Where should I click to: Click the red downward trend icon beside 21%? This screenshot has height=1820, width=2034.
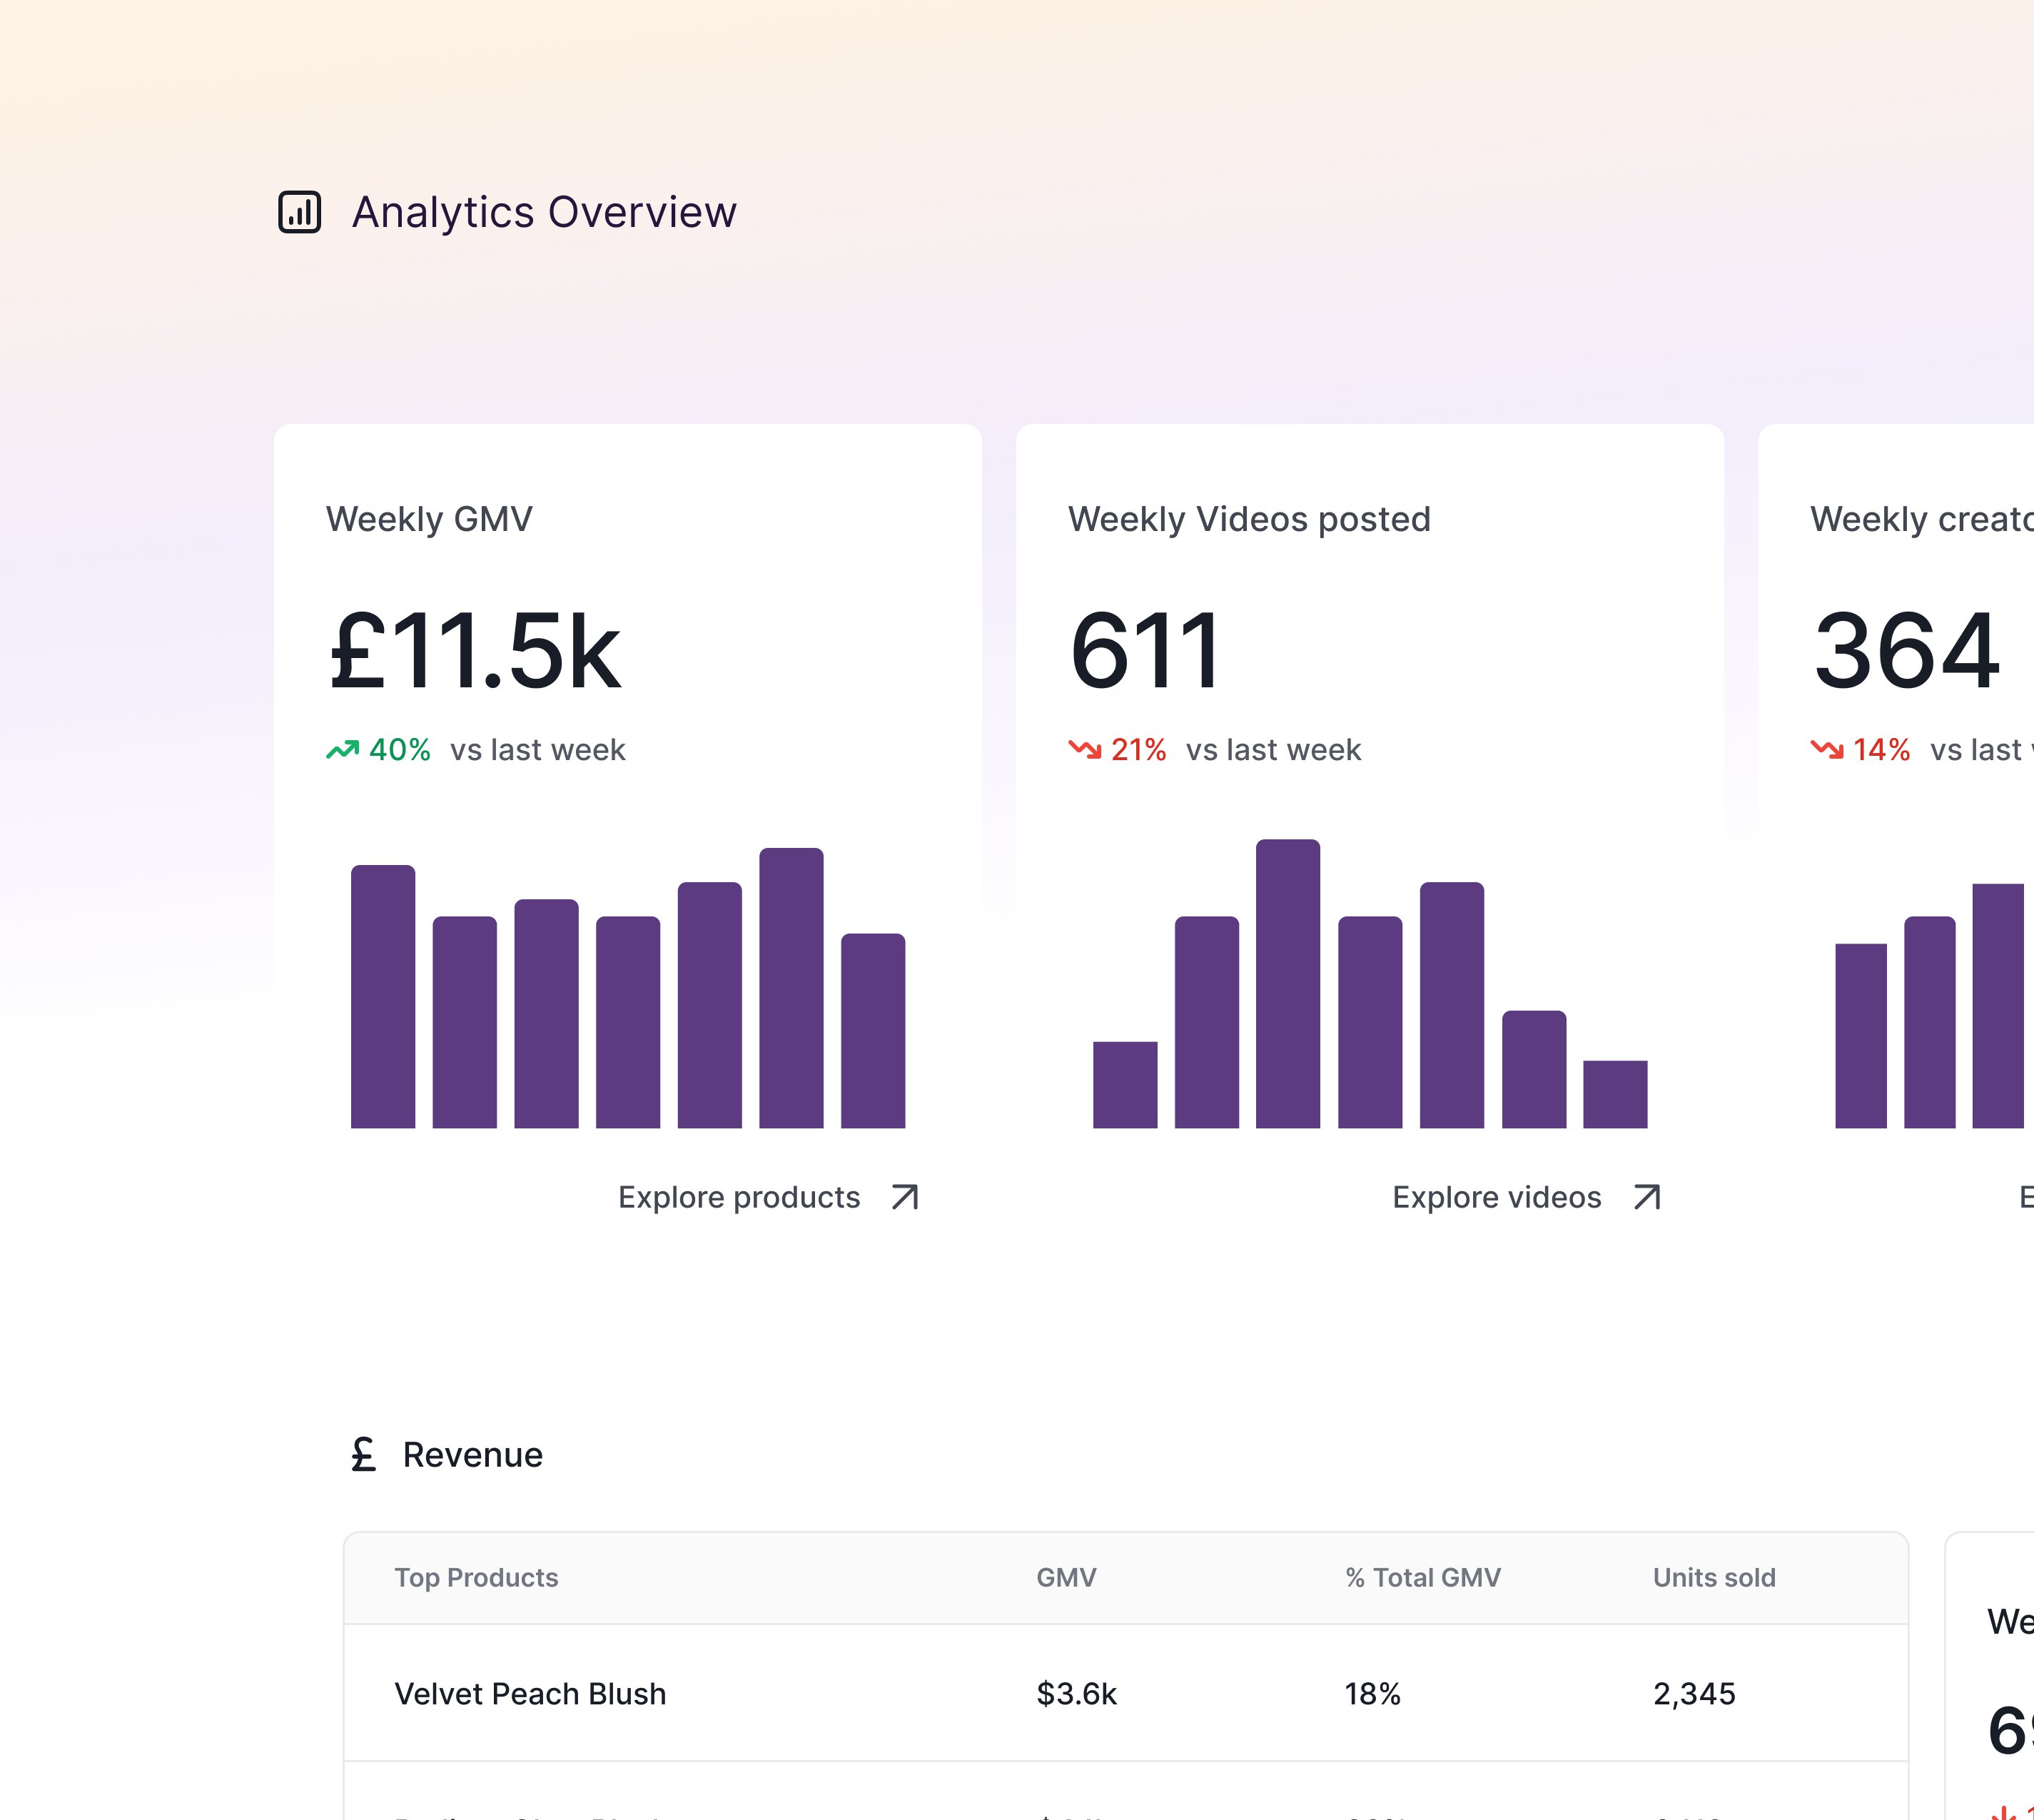(x=1084, y=750)
